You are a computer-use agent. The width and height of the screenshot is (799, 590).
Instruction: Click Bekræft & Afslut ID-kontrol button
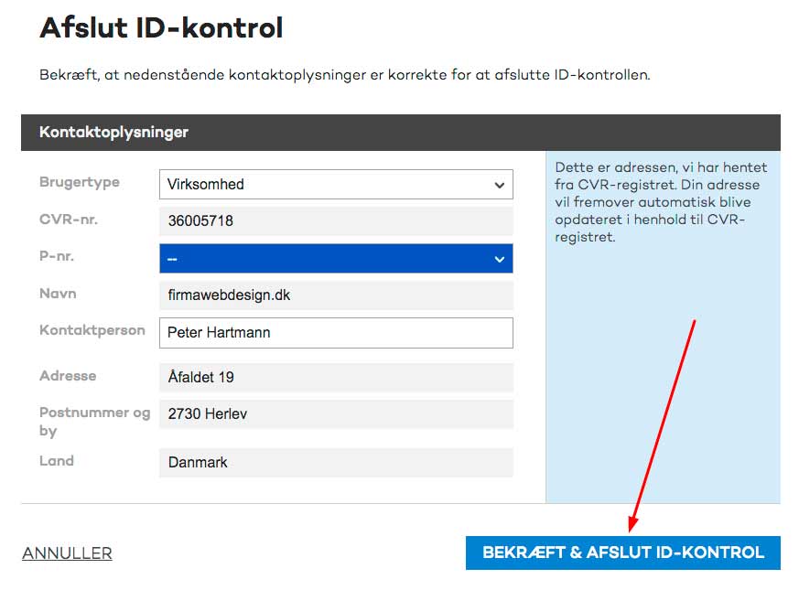tap(622, 552)
